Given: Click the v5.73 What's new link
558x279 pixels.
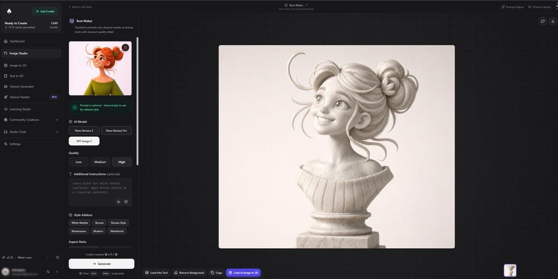Looking at the screenshot, I should click(x=17, y=258).
